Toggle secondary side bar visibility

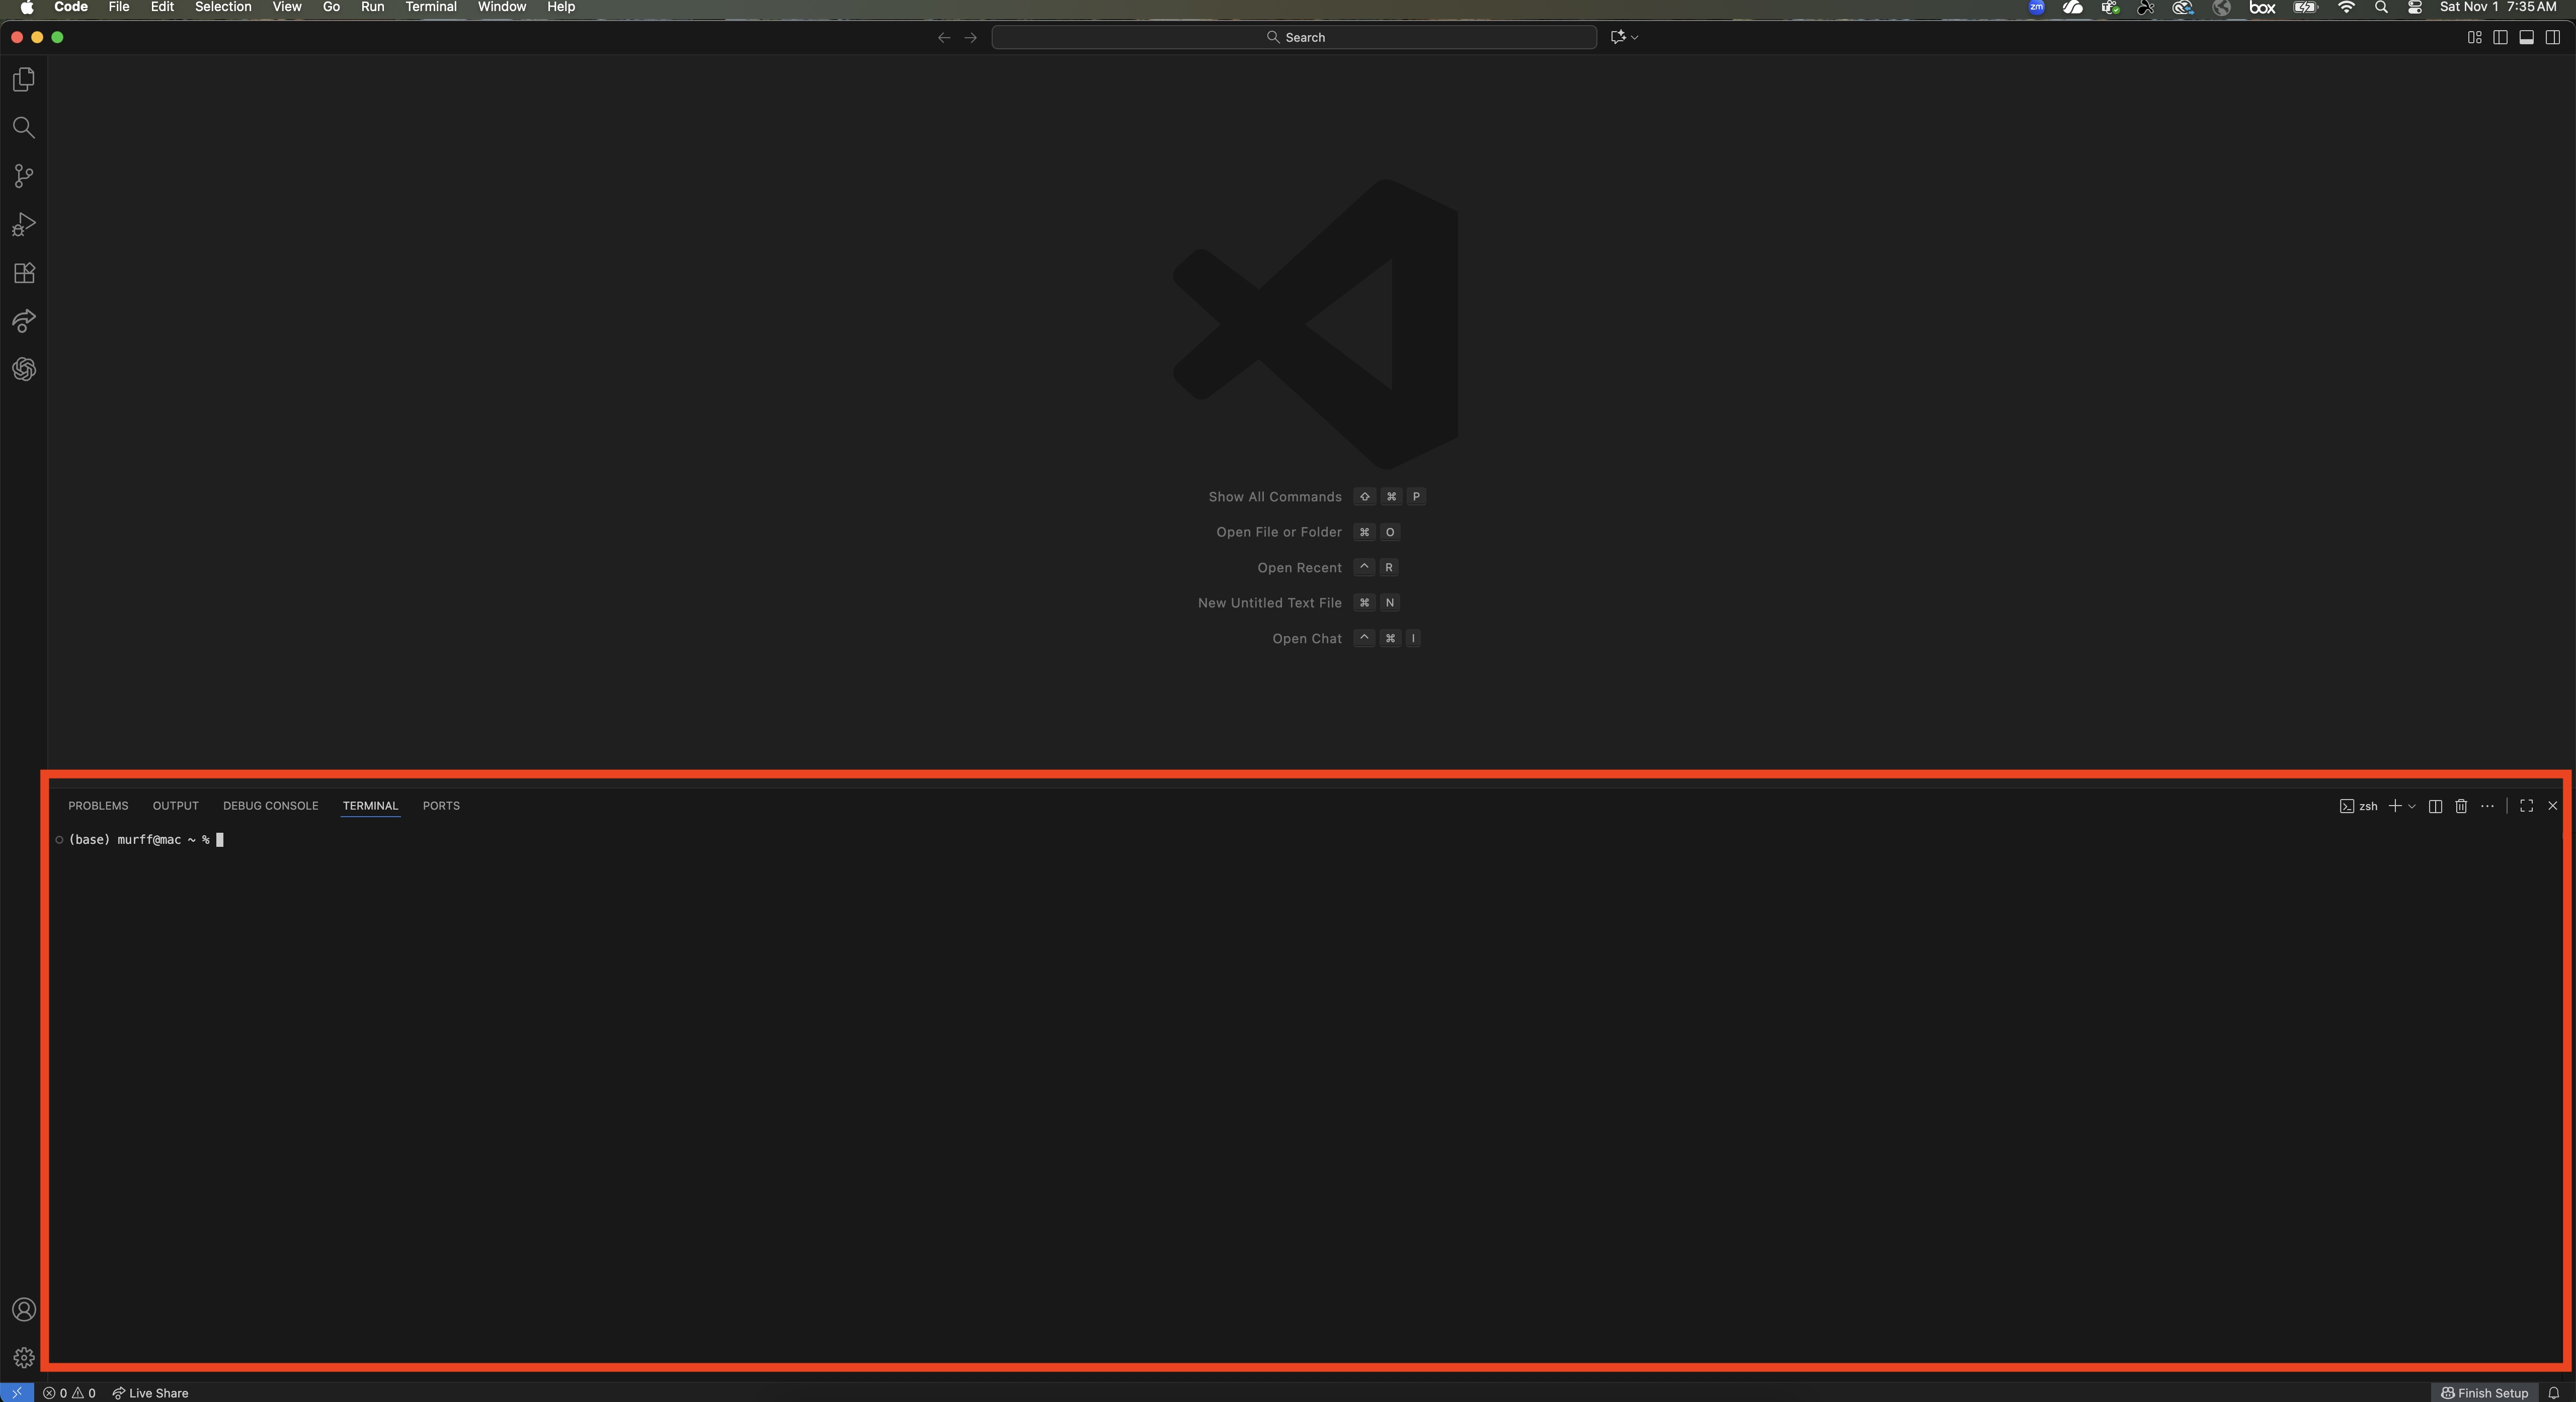(x=2552, y=37)
